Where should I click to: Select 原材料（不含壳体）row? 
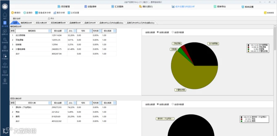tap(63, 107)
